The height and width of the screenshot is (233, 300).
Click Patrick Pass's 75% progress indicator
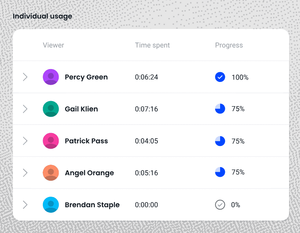[220, 141]
